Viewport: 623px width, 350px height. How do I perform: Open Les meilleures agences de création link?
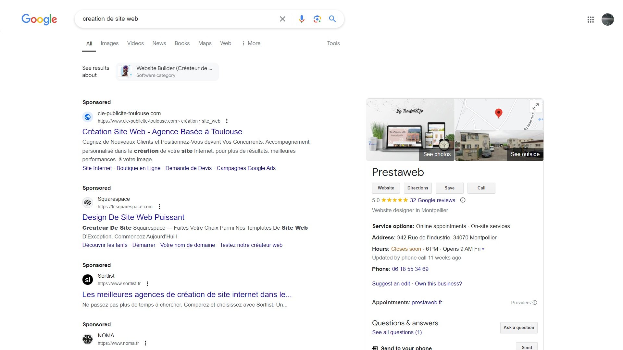pyautogui.click(x=187, y=295)
